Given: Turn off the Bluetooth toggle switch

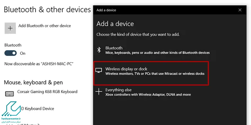Looking at the screenshot, I should tap(11, 53).
